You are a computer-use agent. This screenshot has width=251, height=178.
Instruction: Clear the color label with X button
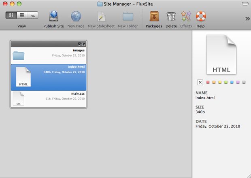point(200,83)
